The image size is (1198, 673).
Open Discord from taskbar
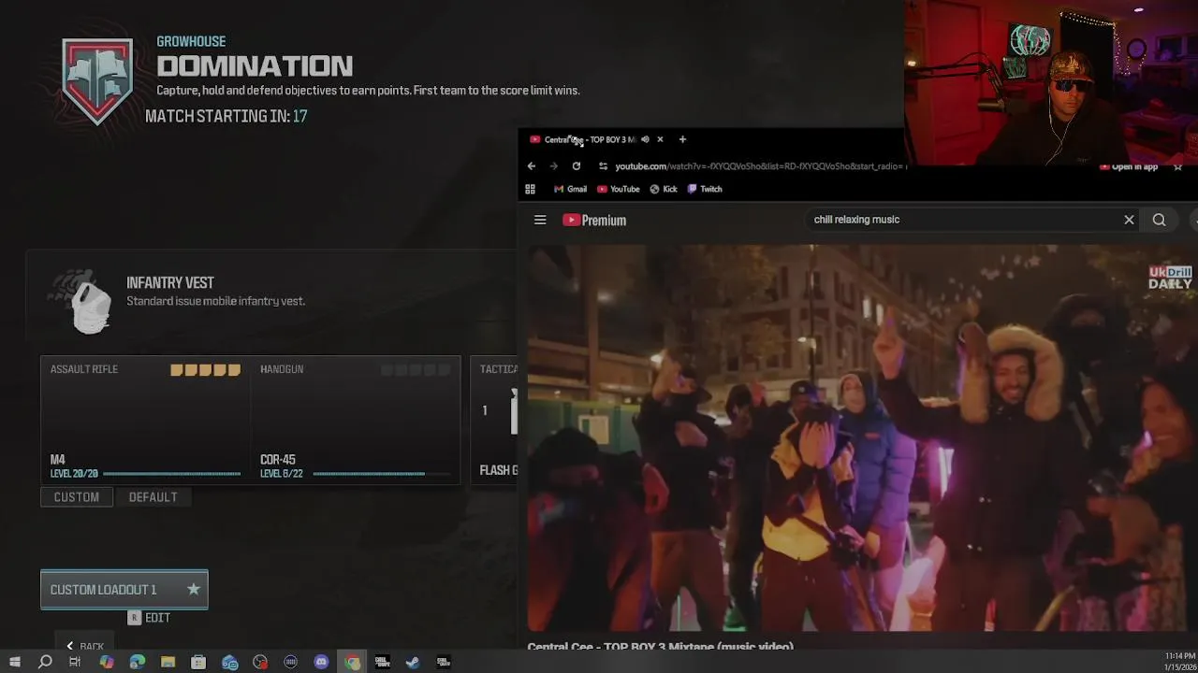(x=321, y=662)
